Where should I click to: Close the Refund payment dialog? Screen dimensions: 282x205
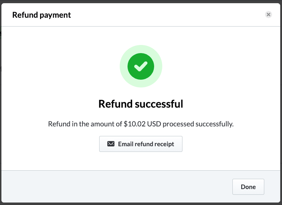click(x=269, y=15)
